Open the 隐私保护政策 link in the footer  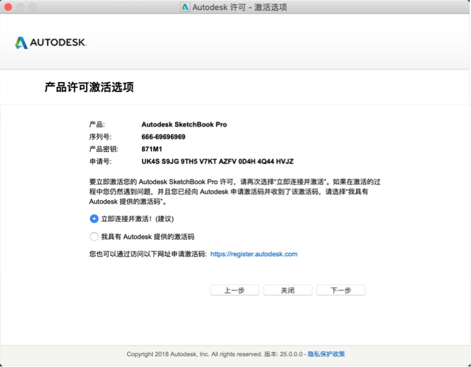326,354
